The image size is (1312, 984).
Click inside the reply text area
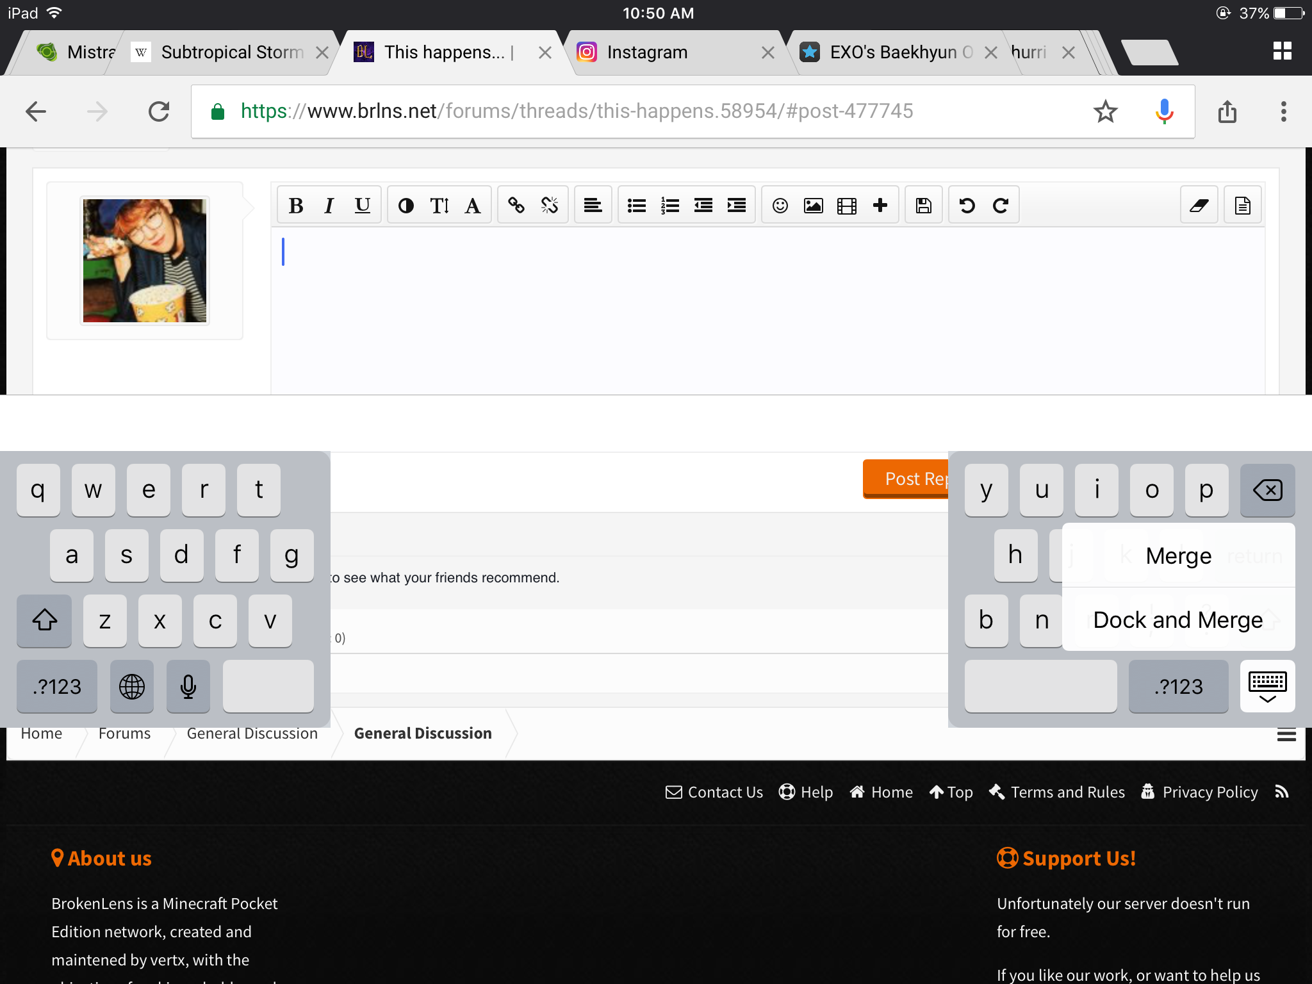click(767, 310)
